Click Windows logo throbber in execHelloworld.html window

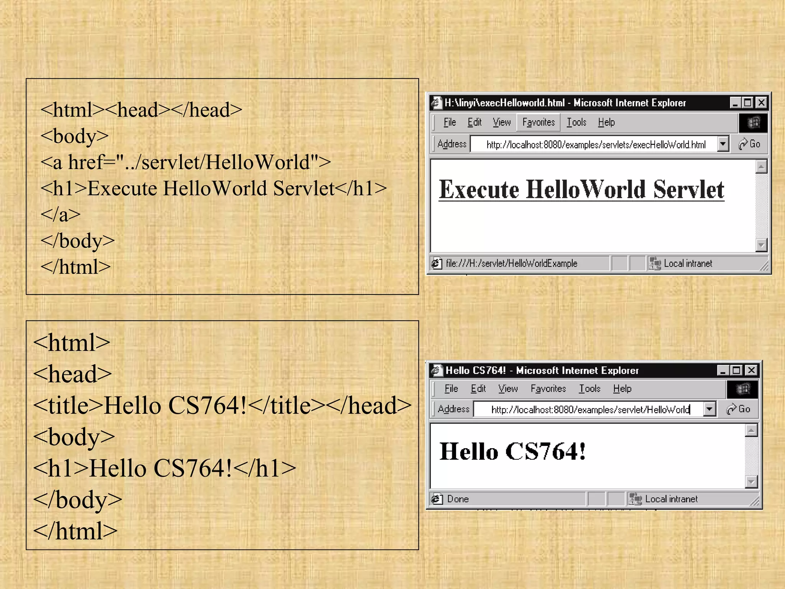tap(753, 123)
